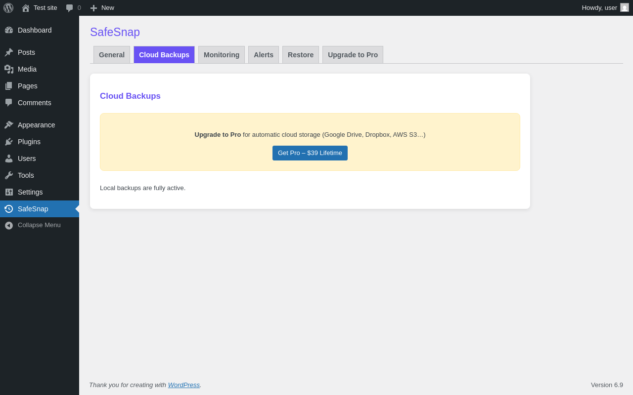Open Comments label in the sidebar

tap(35, 103)
